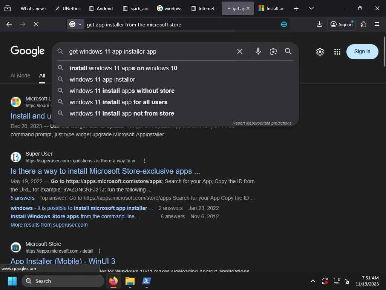Open a new browser tab
This screenshot has height=290, width=386.
(x=296, y=9)
